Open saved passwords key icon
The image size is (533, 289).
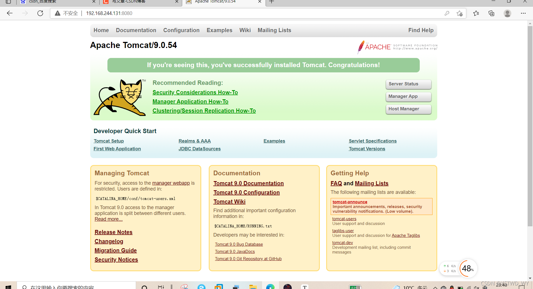(447, 13)
